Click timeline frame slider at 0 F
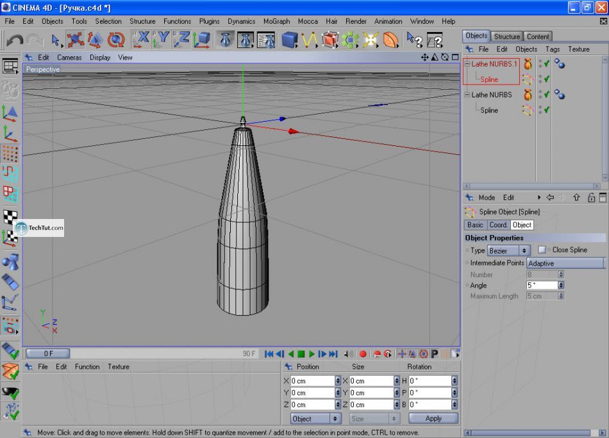This screenshot has height=438, width=609. click(x=48, y=353)
